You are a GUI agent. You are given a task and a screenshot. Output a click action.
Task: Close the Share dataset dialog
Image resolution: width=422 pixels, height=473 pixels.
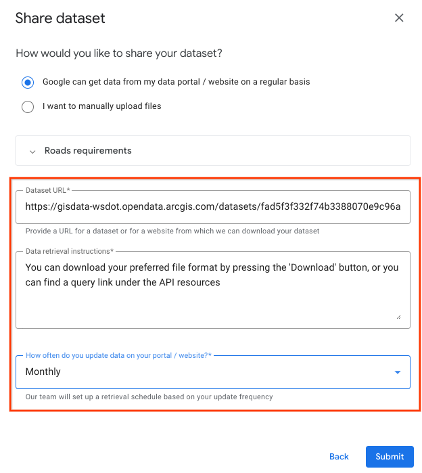tap(399, 18)
